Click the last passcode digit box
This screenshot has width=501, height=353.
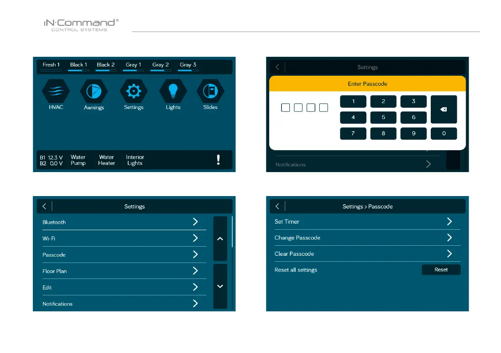[323, 108]
